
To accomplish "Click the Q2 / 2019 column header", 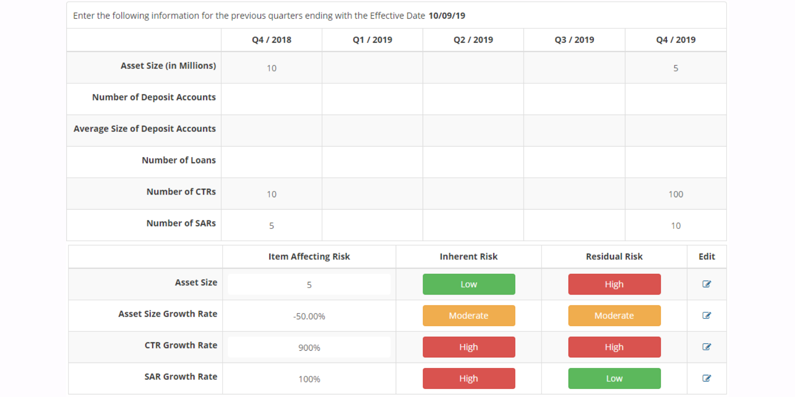I will [x=473, y=40].
